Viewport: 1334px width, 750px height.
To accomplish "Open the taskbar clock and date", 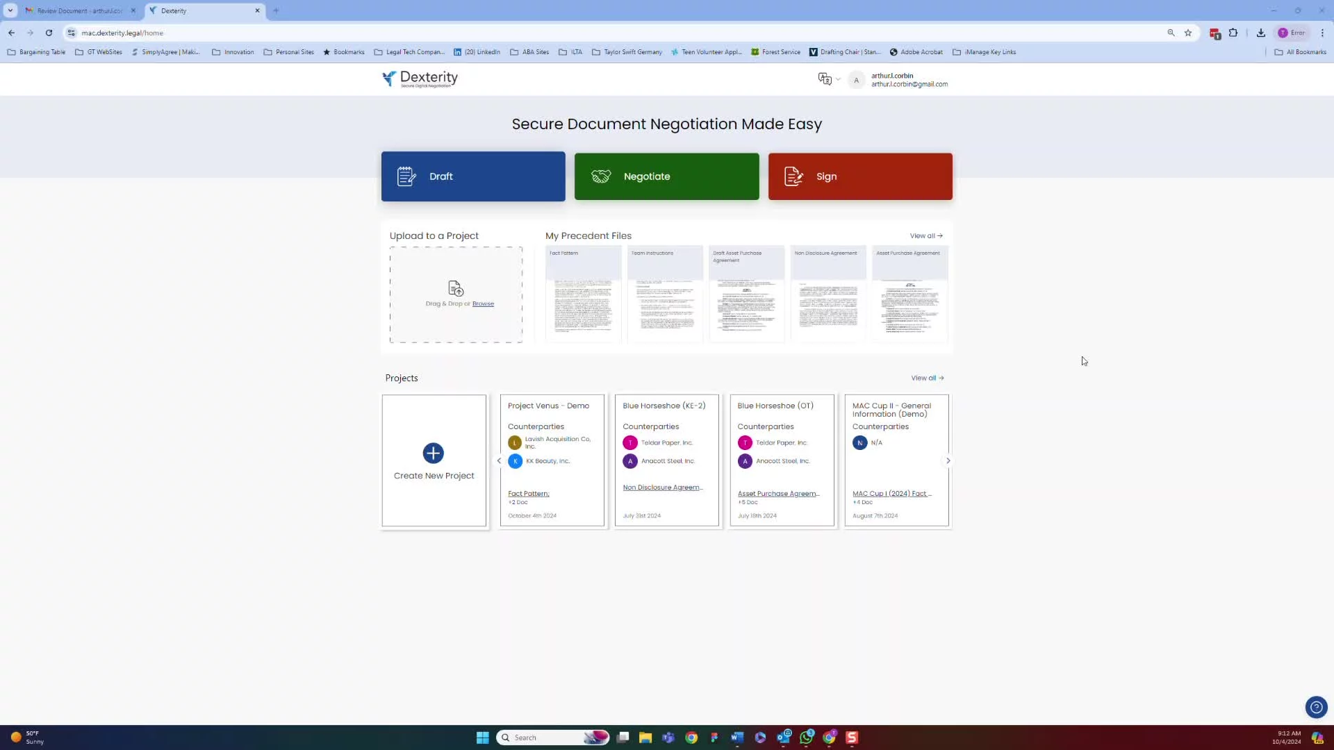I will point(1286,737).
